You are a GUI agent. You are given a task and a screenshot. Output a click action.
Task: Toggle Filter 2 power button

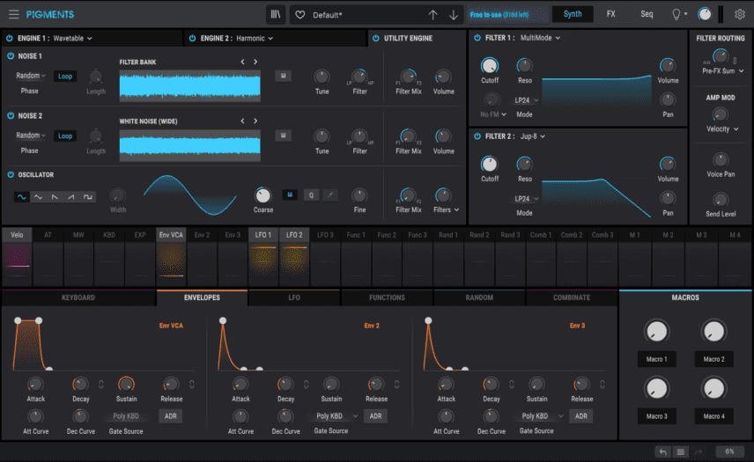click(477, 136)
